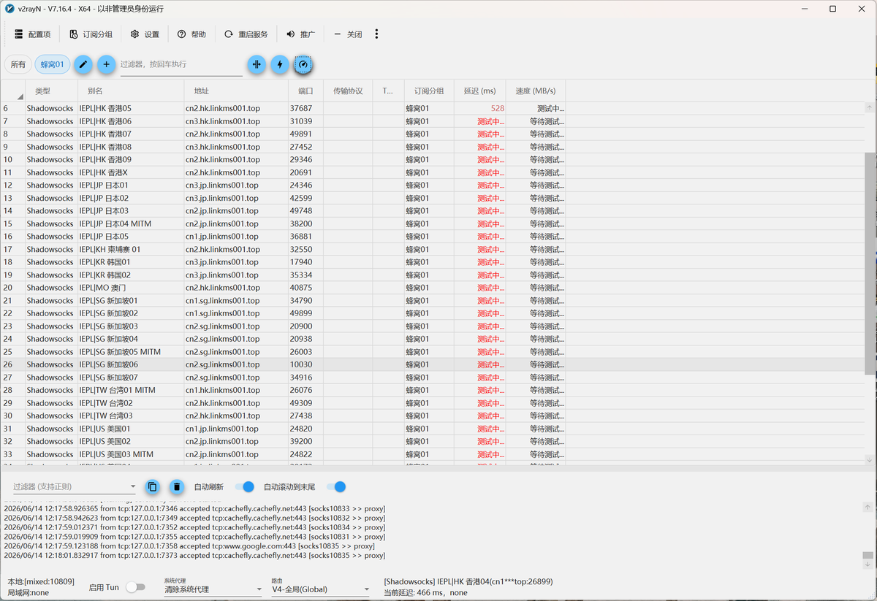Select the 所有 subscription group tab
The width and height of the screenshot is (877, 601).
click(x=18, y=64)
